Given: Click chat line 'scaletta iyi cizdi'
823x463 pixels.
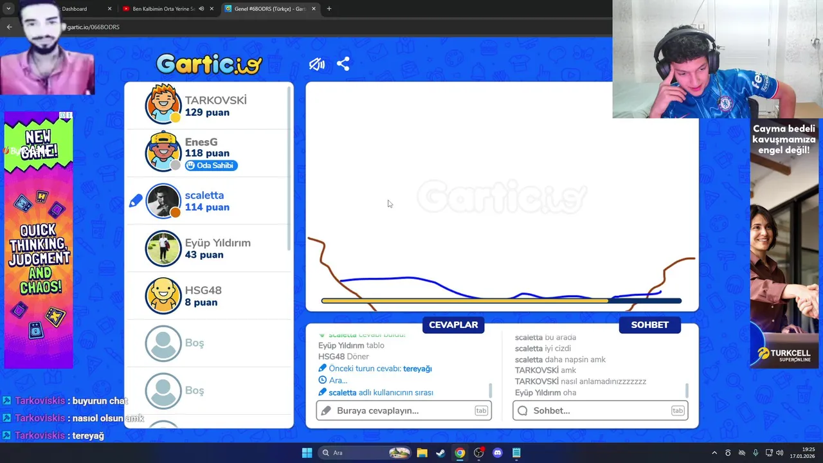Looking at the screenshot, I should [543, 349].
